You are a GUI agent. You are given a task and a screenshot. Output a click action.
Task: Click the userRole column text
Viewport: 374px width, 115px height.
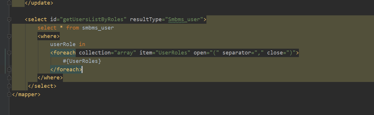pos(63,44)
